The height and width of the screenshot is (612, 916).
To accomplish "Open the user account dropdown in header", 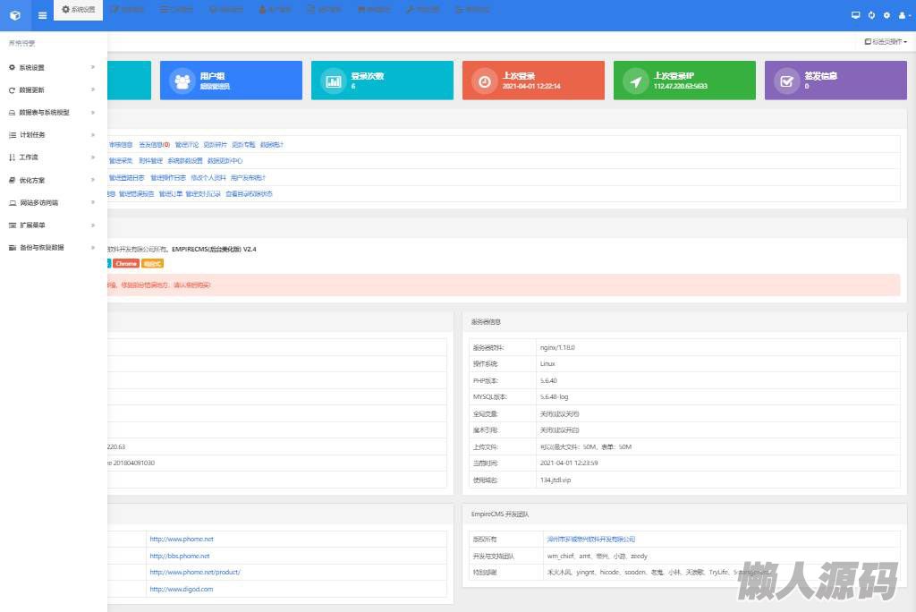I will coord(902,15).
